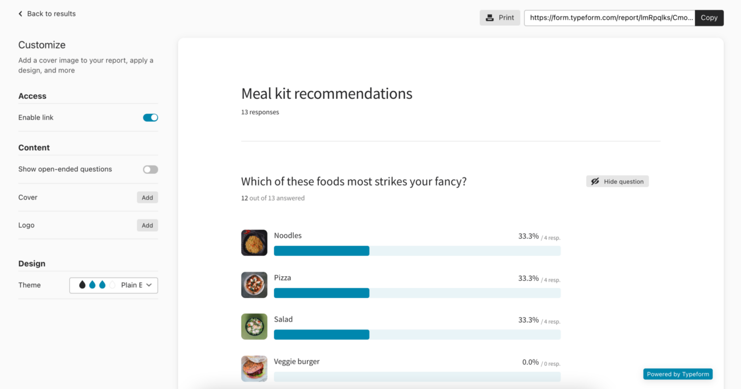
Task: Click the printer icon in Print button
Action: (x=490, y=18)
